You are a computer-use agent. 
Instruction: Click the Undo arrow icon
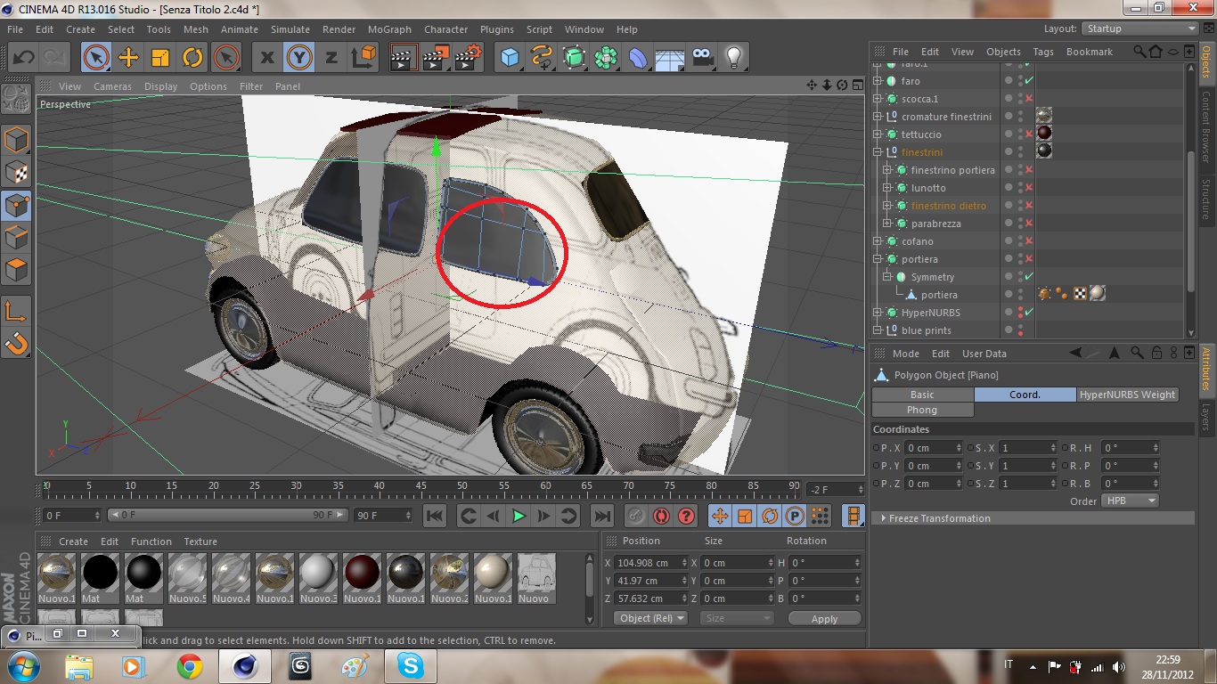pos(23,58)
